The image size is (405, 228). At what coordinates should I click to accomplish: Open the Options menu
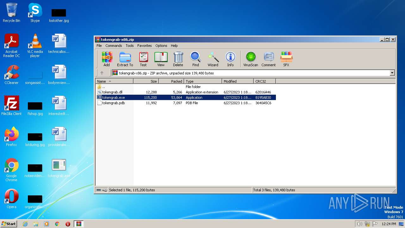click(x=161, y=46)
